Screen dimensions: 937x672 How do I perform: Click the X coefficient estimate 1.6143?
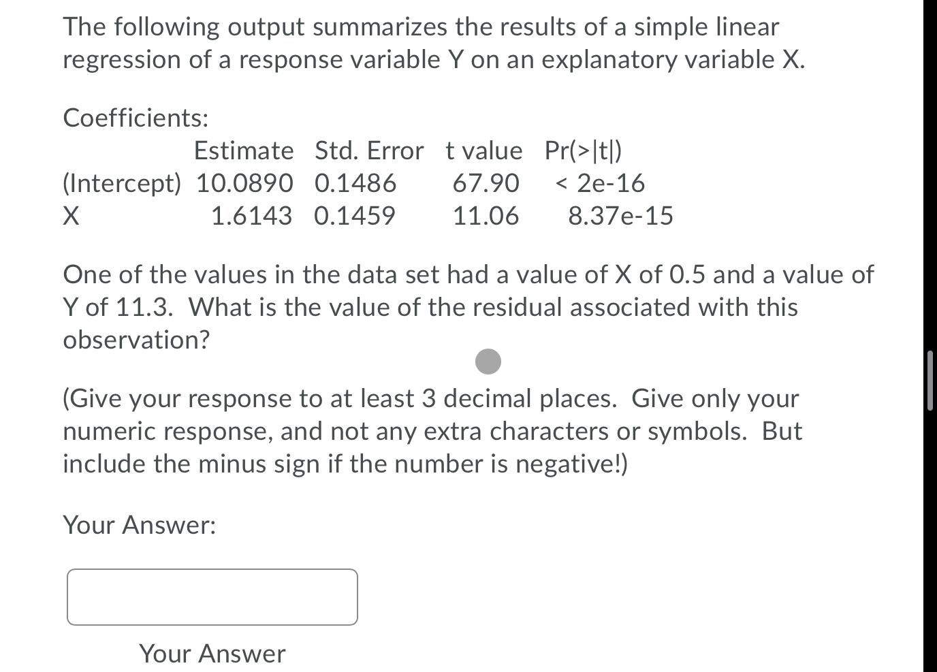[x=251, y=216]
